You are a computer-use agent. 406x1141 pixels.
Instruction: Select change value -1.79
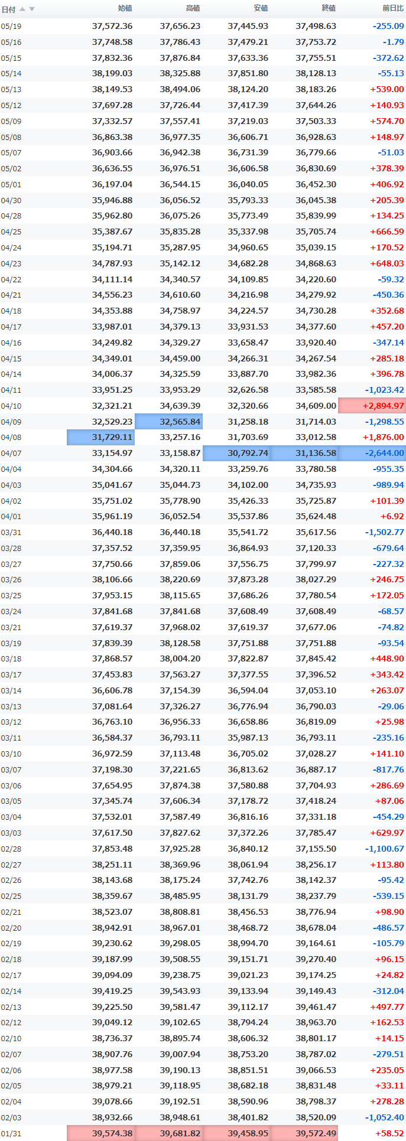[393, 42]
